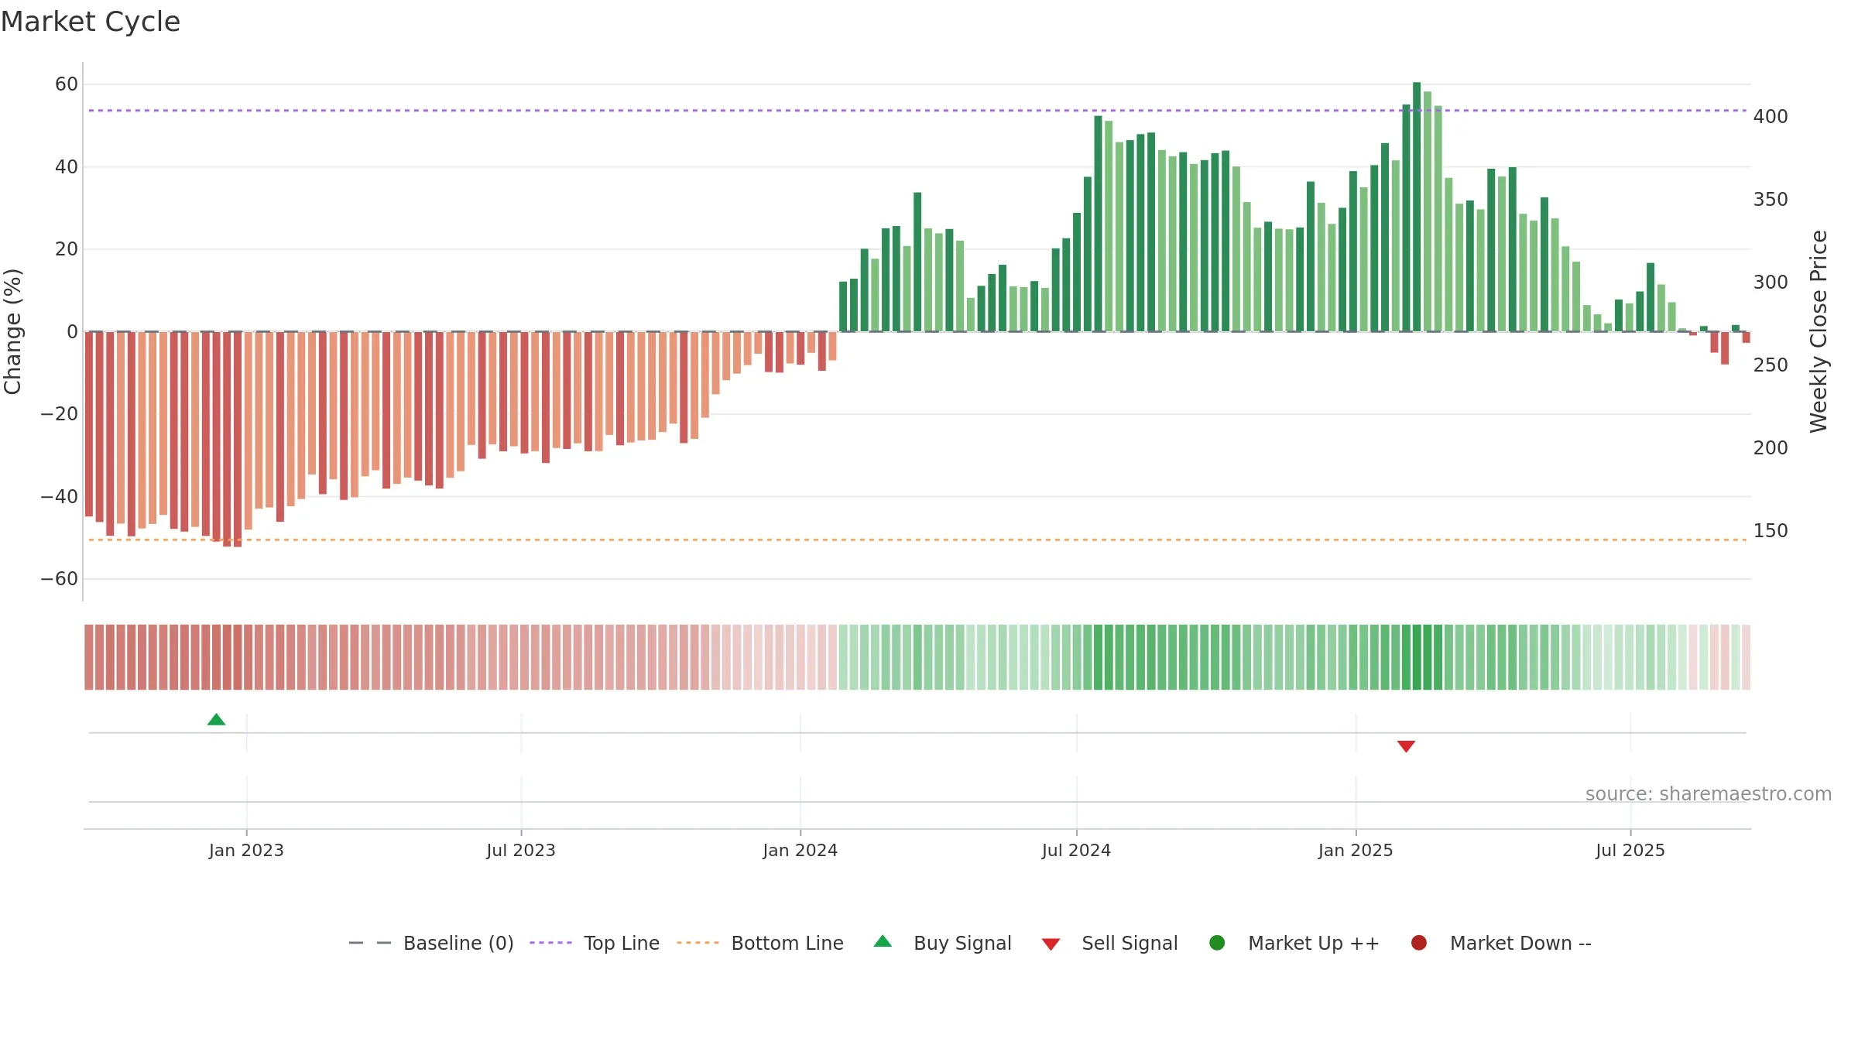The width and height of the screenshot is (1858, 1045).
Task: Click the 250 tick on the right axis
Action: coord(1771,365)
